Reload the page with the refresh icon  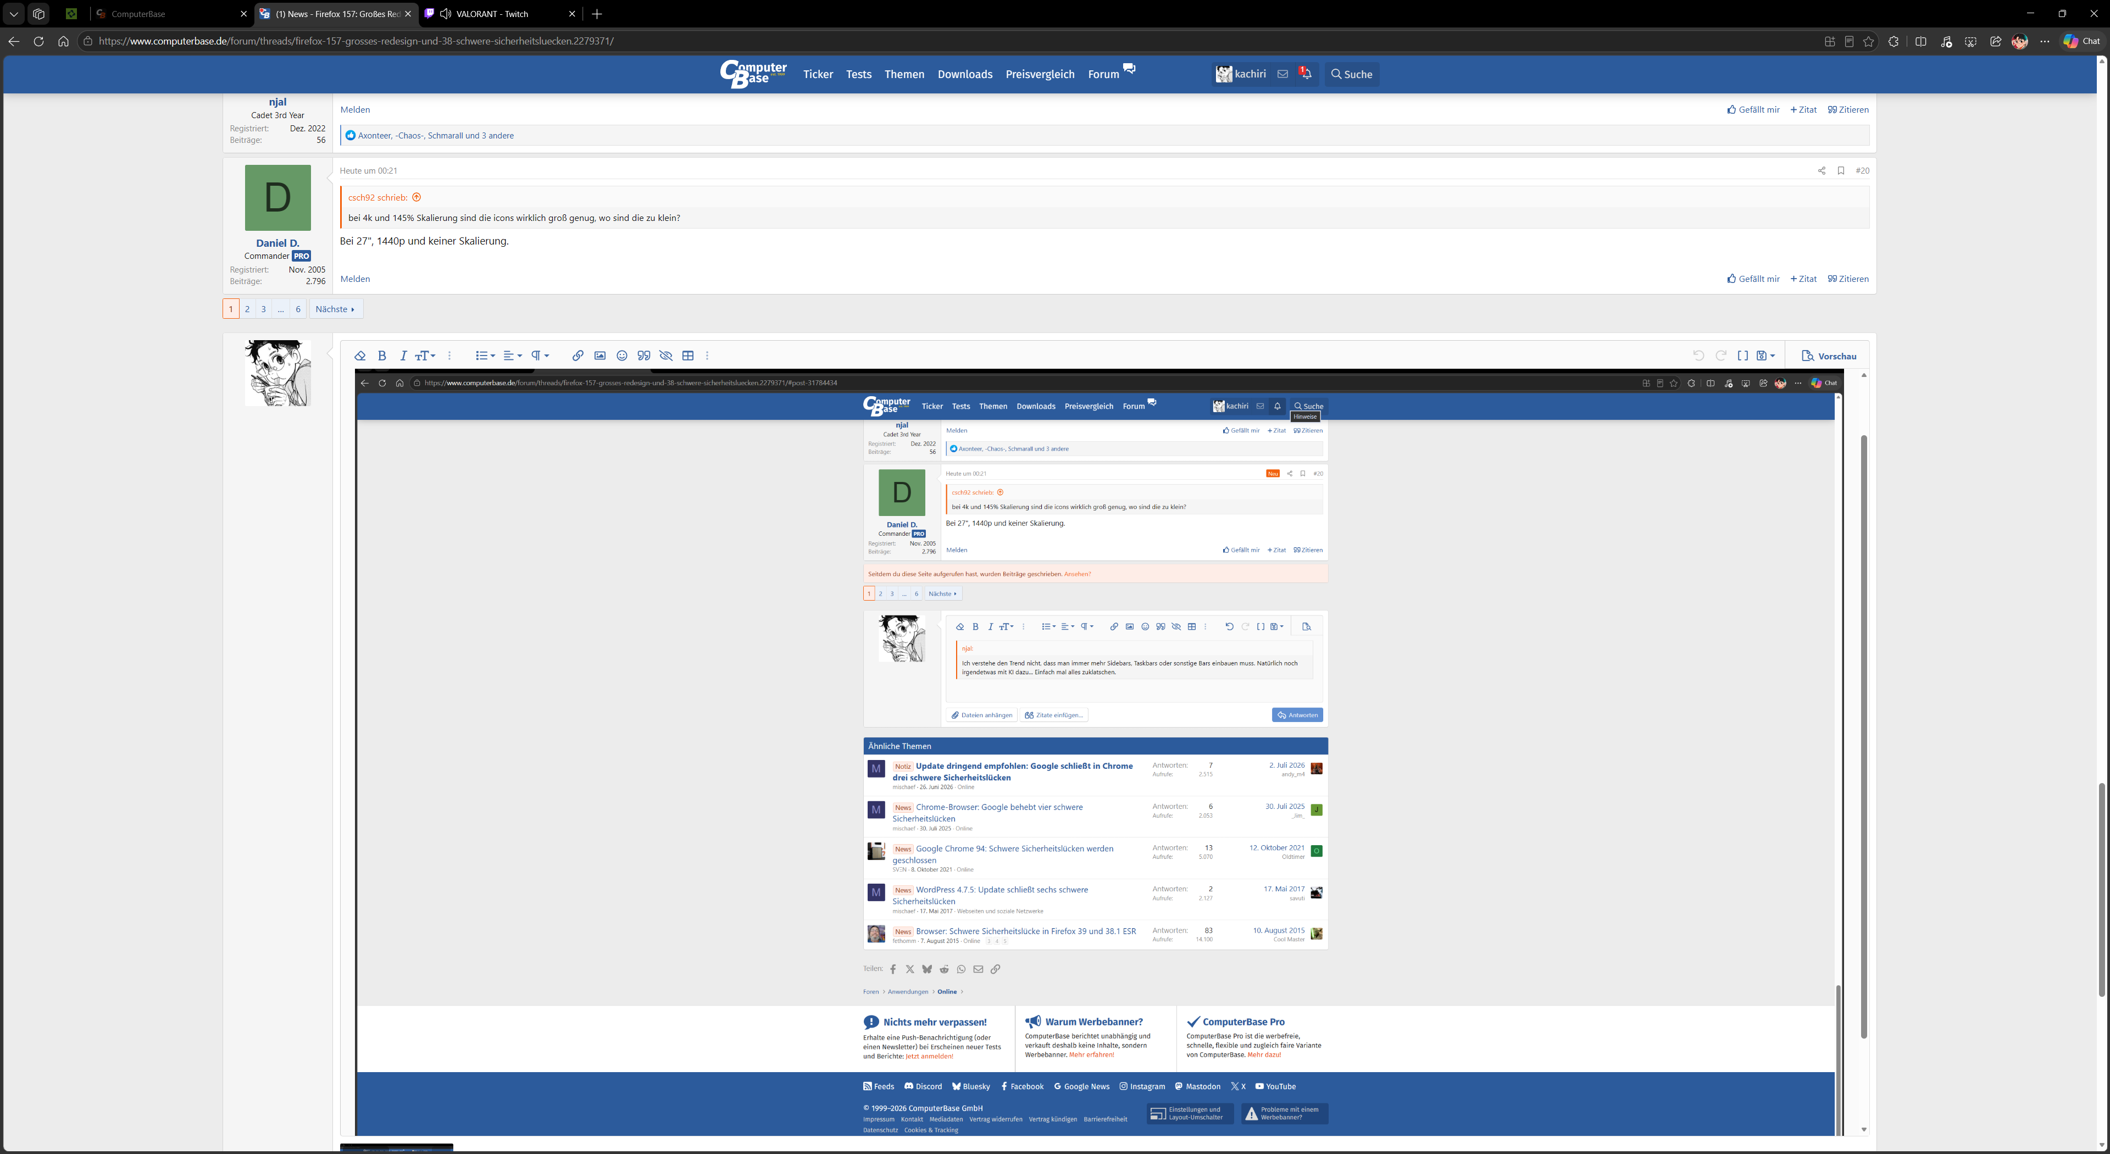(x=38, y=41)
